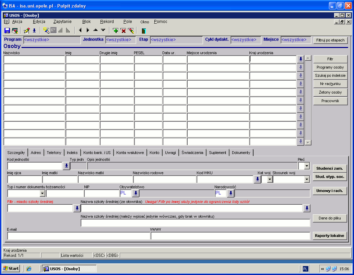This screenshot has width=354, height=275.
Task: Click the Umowy i rach. button
Action: (x=330, y=191)
